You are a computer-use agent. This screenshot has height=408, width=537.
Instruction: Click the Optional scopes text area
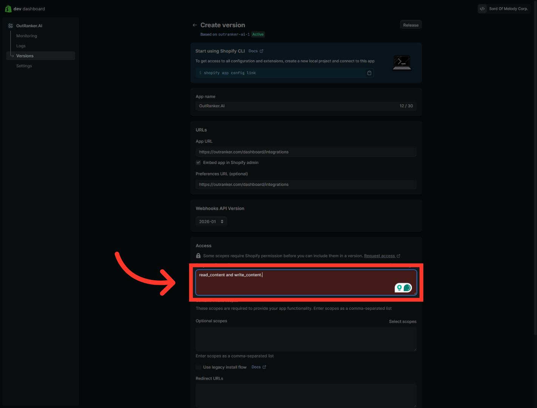click(306, 339)
